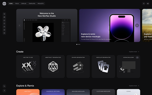Viewport: 152px width, 95px height.
Task: Open the question mark help icon
Action: coord(4,91)
